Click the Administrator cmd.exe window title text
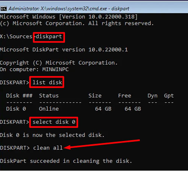The width and height of the screenshot is (188, 171). pyautogui.click(x=69, y=9)
